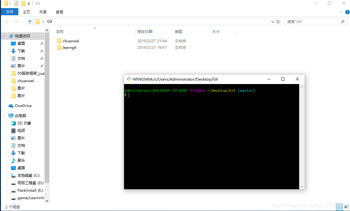Open the recent locations dropdown arrow

(x=23, y=21)
